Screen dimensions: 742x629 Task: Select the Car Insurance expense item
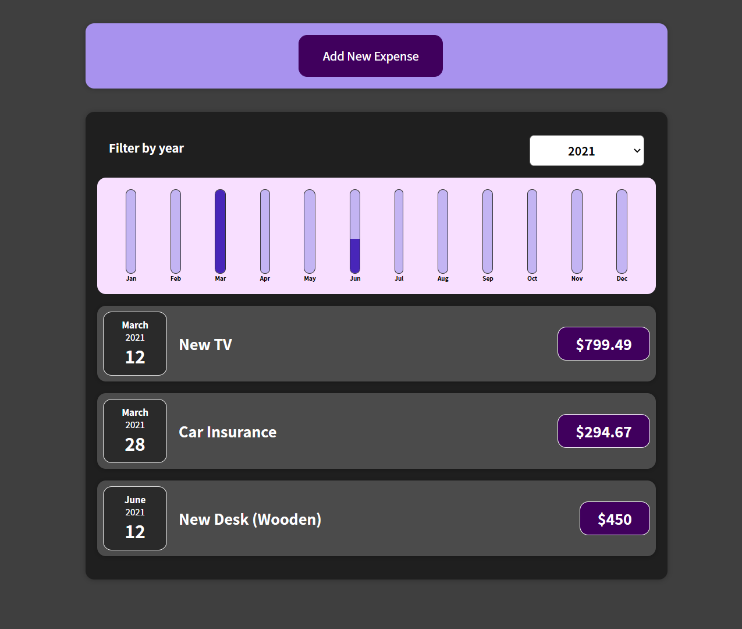[x=376, y=431]
